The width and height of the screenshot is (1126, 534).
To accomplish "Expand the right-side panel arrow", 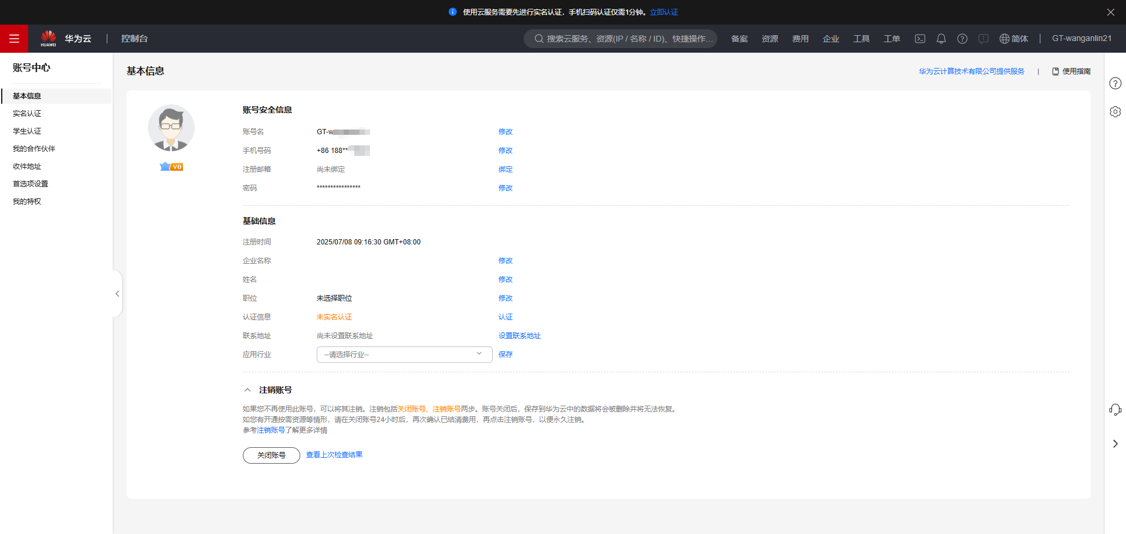I will tap(1115, 444).
